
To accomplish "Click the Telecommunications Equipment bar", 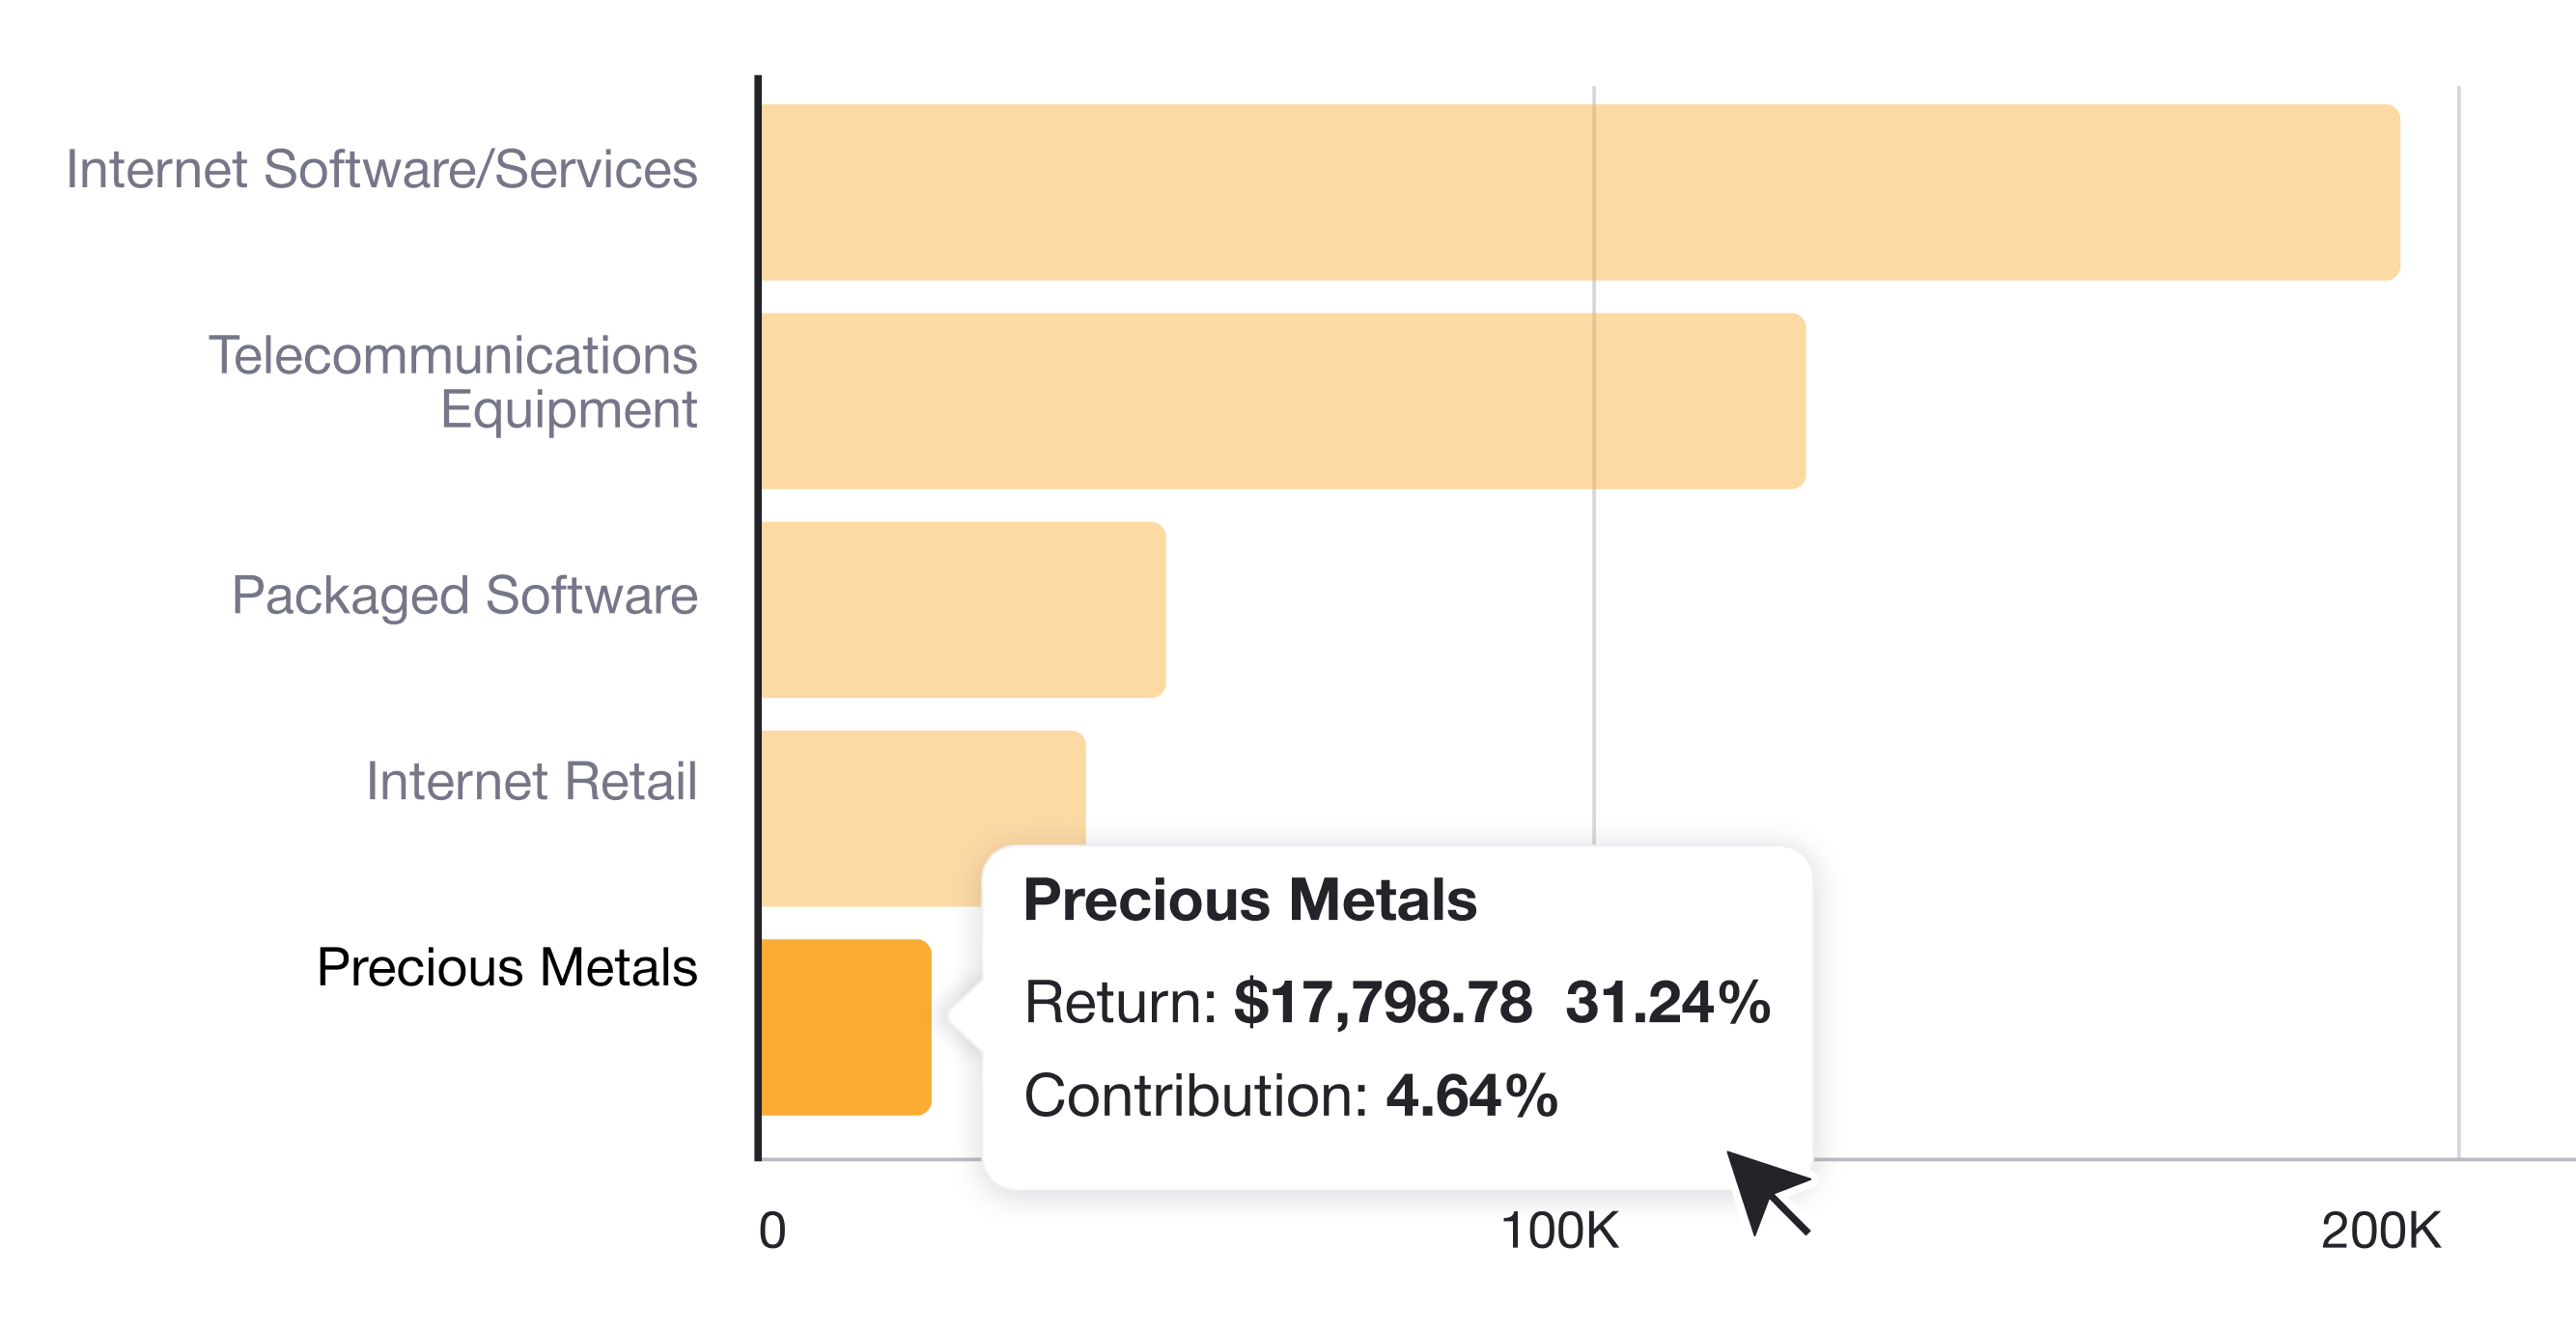I will [x=1283, y=401].
